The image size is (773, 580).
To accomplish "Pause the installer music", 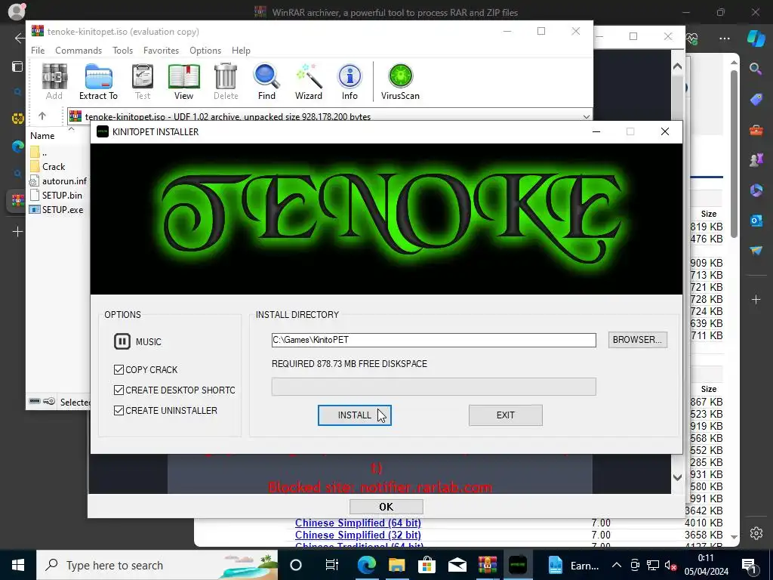I will 122,341.
